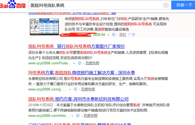Expand dropdown arrow after szyt2006.com/Artic...
Viewport: 195px width, 125px height.
click(72, 116)
